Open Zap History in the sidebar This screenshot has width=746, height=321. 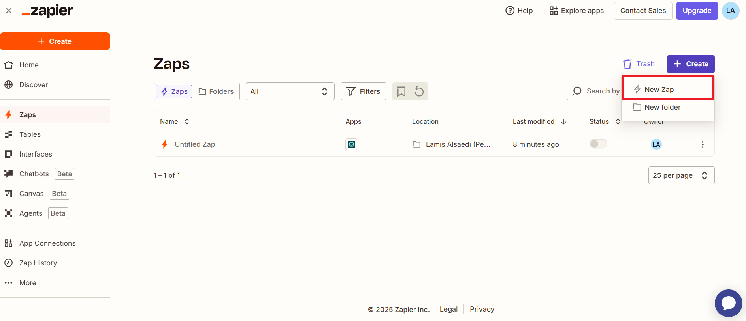pyautogui.click(x=55, y=263)
